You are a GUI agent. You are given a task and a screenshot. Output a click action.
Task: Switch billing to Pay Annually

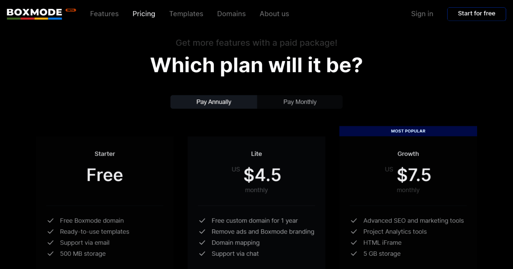tap(214, 102)
